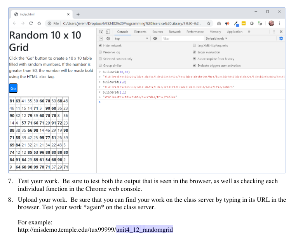Switch to the Memory tab
The height and width of the screenshot is (238, 305).
click(215, 32)
